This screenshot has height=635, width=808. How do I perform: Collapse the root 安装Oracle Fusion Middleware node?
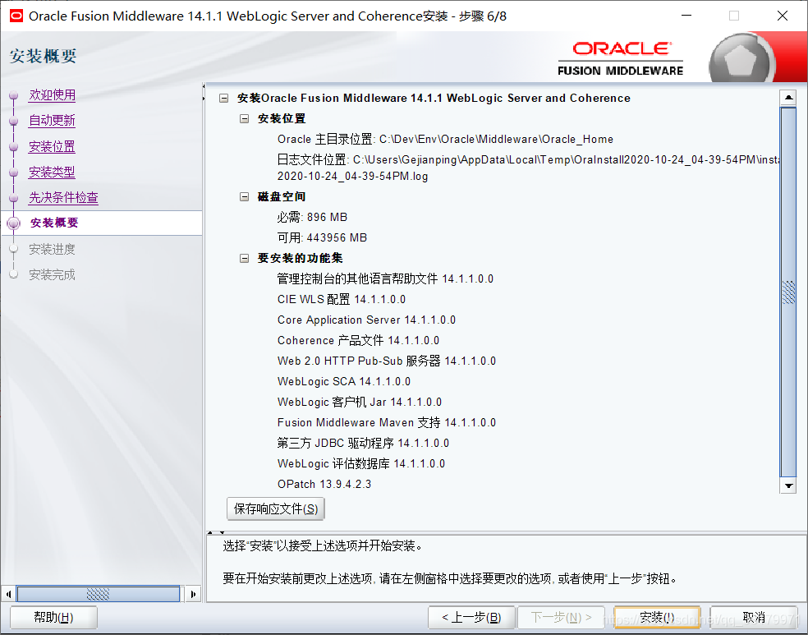tap(223, 98)
